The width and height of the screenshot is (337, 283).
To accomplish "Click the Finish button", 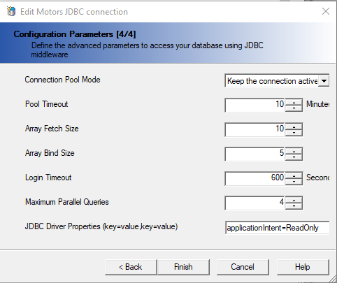I will coord(183,267).
